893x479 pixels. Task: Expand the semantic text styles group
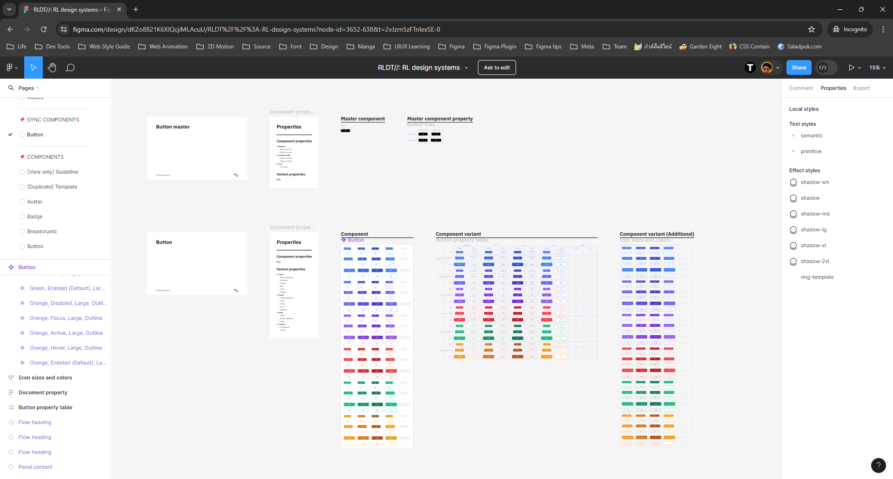click(x=793, y=135)
